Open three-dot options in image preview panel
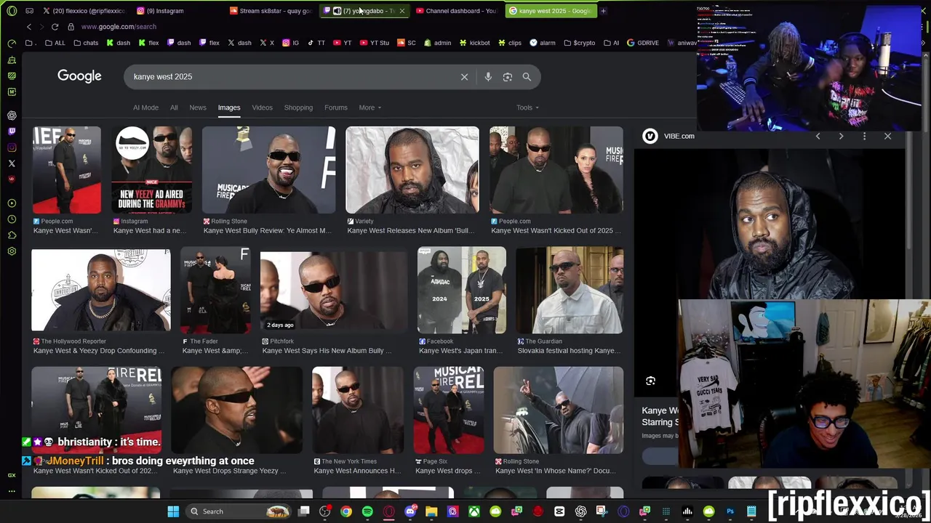This screenshot has height=523, width=931. coord(864,136)
